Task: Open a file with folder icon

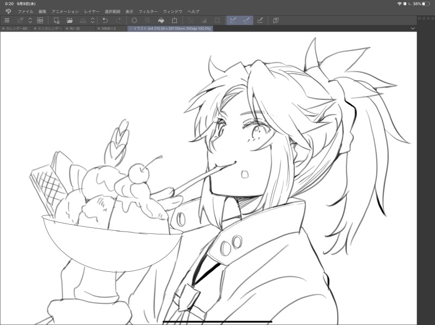Action: click(70, 20)
